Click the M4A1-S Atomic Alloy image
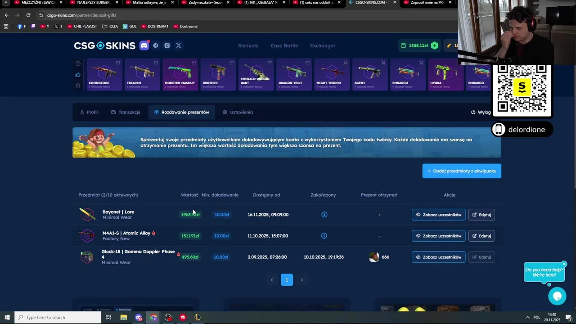Viewport: 576px width, 324px height. tap(87, 236)
